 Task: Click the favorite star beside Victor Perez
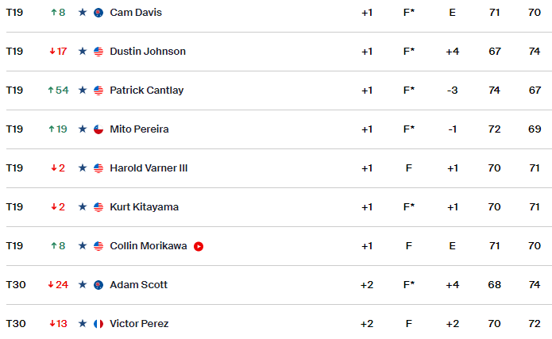83,323
